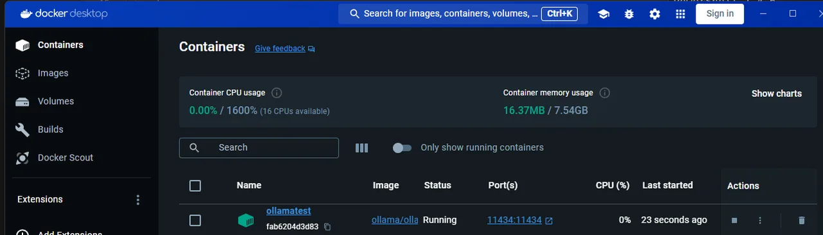Click the ollamatest container cube icon
This screenshot has height=235, width=823.
click(x=246, y=220)
